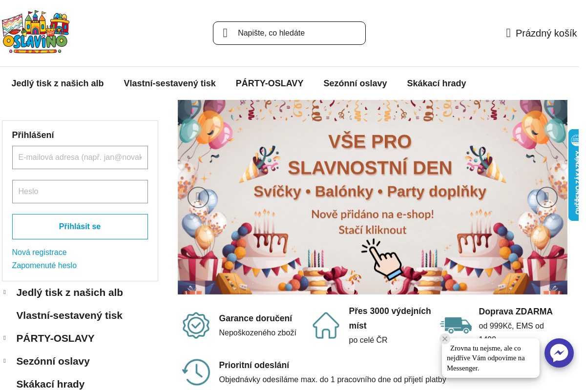Follow the Nová registrace link
The image size is (586, 390).
[x=39, y=253]
